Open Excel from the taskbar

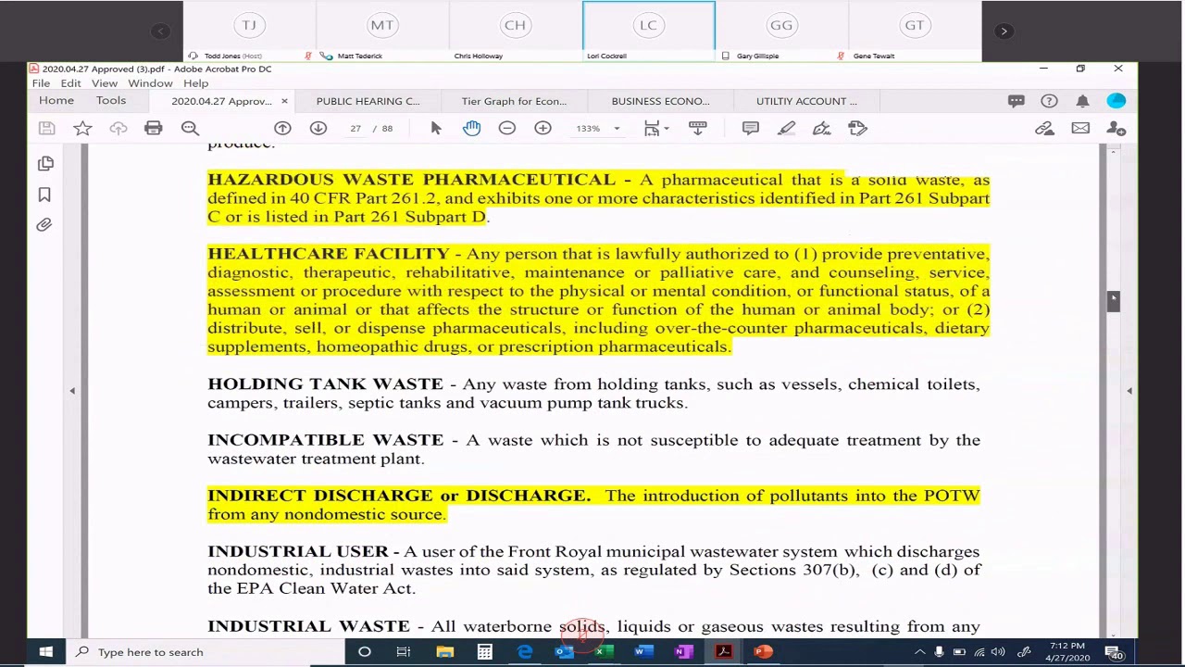click(603, 652)
